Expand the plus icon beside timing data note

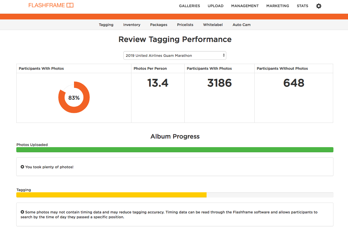[22, 212]
